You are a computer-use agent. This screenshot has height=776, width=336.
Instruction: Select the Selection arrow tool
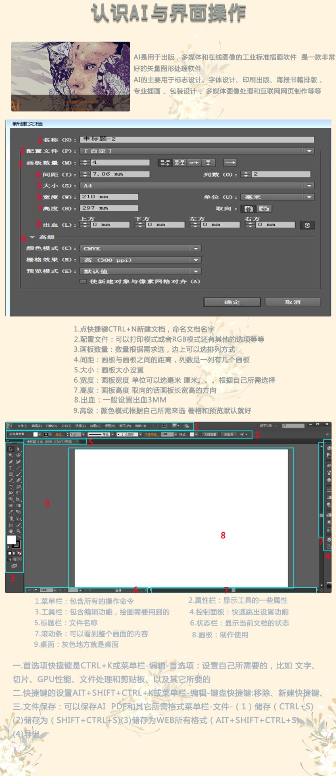(11, 449)
